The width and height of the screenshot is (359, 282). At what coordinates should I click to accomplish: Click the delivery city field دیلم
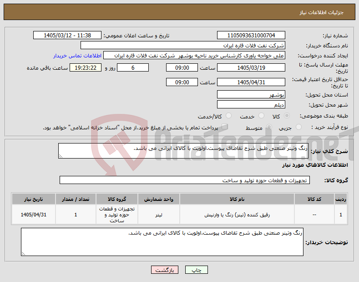coord(251,104)
